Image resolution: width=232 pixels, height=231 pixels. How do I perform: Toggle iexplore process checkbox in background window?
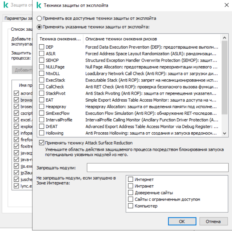(16, 126)
